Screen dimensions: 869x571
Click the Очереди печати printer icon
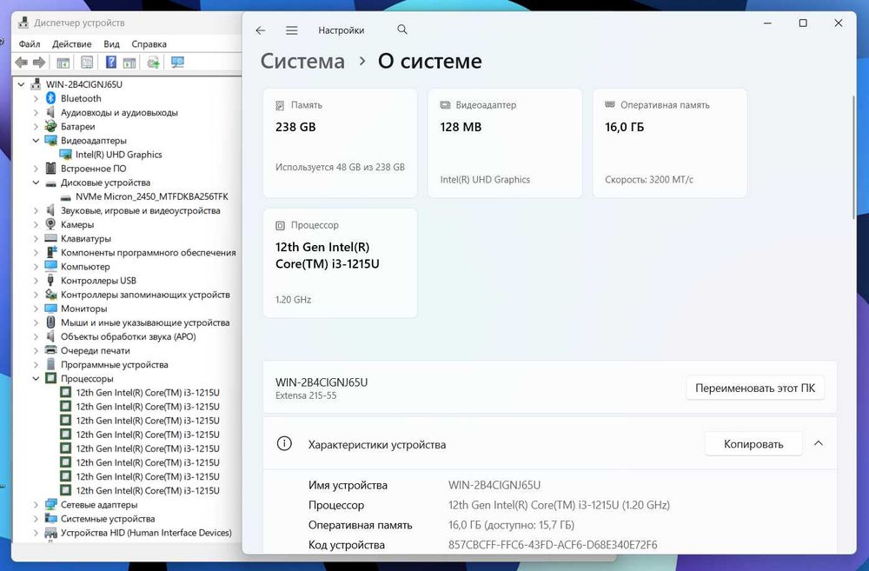pyautogui.click(x=51, y=350)
